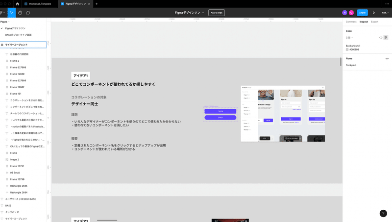Click the rectangle icon of Rectangle 2685
Screen dimensions: 392x222
(7, 186)
